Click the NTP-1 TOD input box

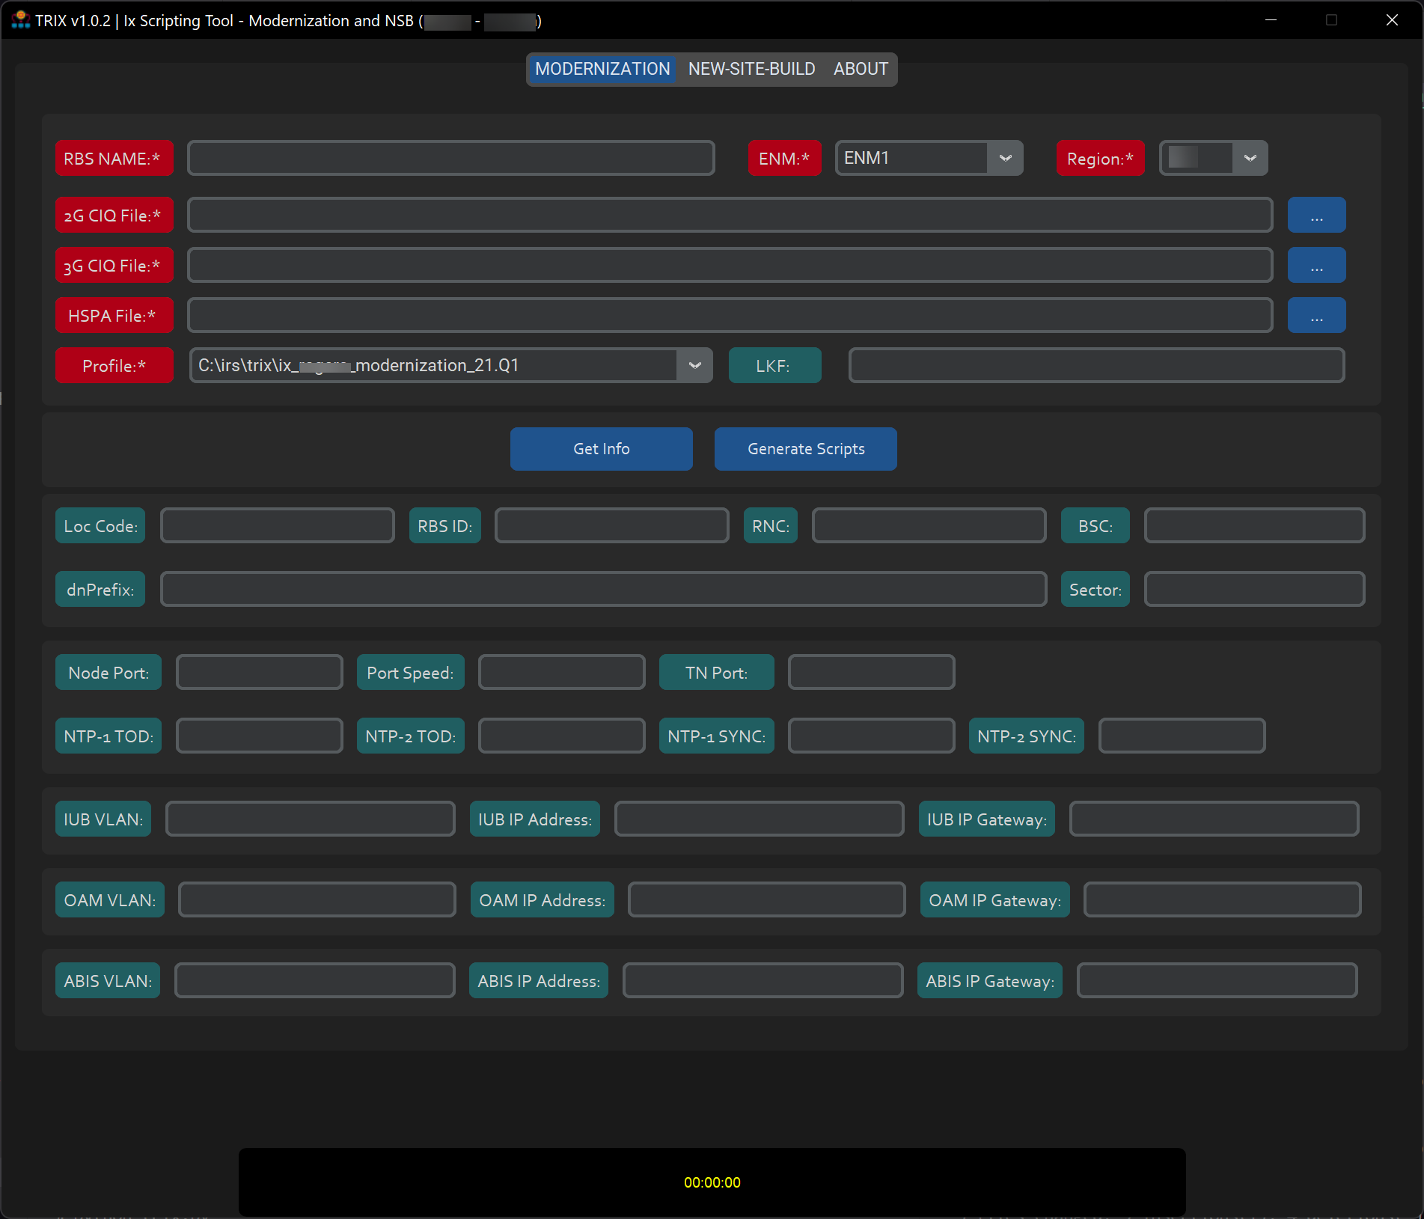(259, 736)
